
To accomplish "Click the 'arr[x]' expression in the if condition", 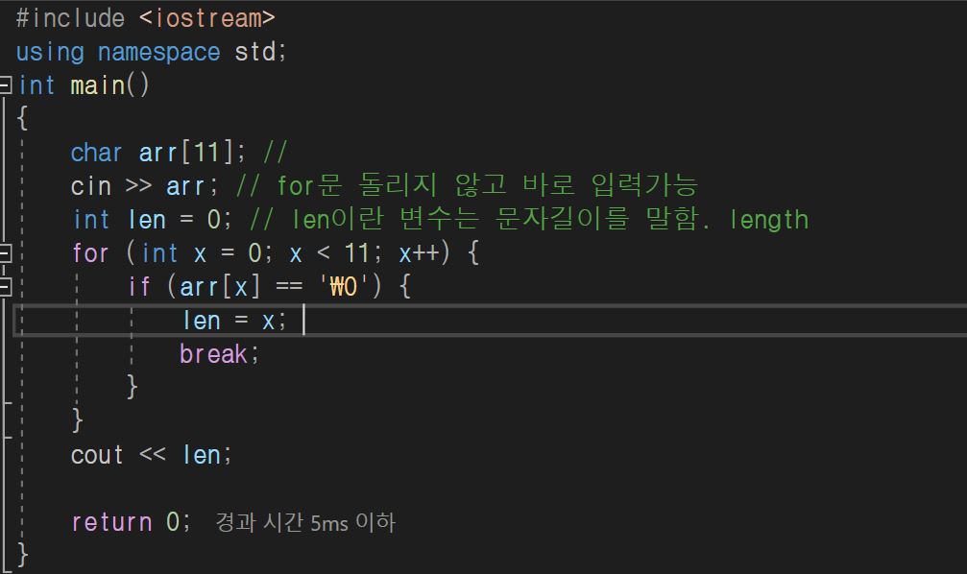I will (220, 287).
